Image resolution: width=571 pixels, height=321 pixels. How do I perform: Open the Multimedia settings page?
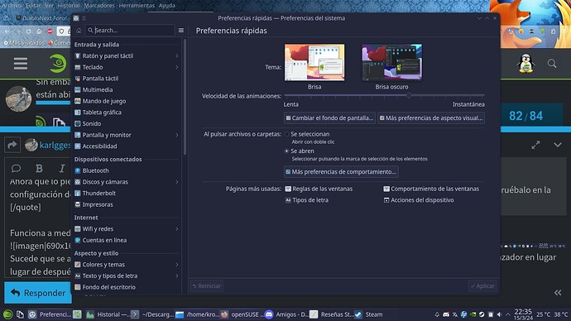tap(127, 89)
